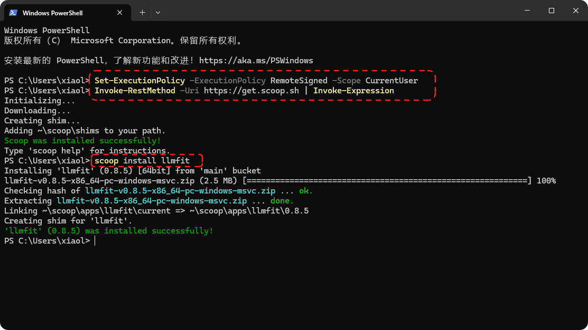Maximize the terminal window
Screen dimensions: 588x330
pyautogui.click(x=552, y=11)
